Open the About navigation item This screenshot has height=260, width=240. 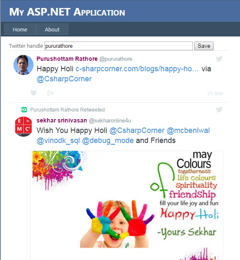[52, 29]
